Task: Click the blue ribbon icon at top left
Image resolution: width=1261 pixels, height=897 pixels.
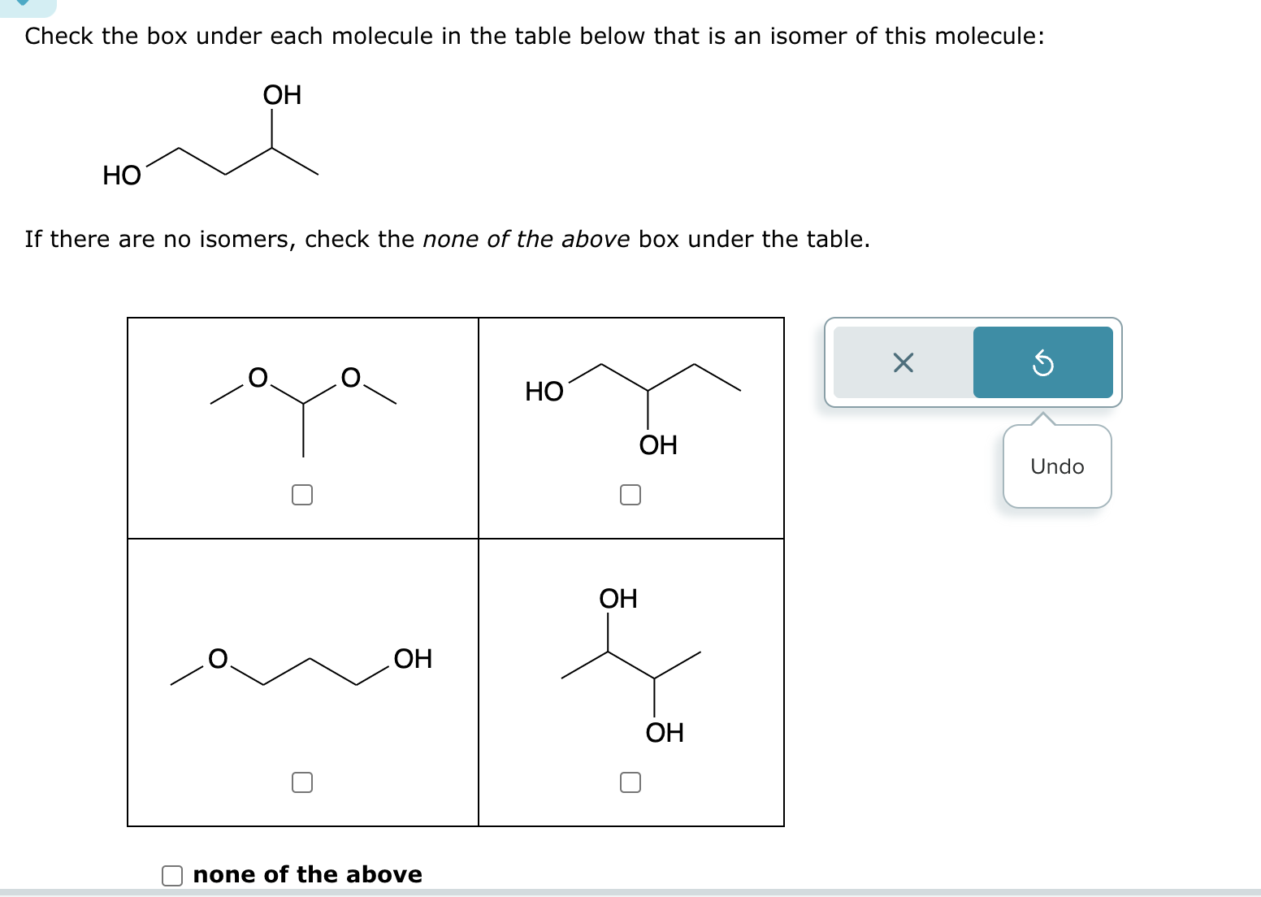Action: [x=23, y=4]
